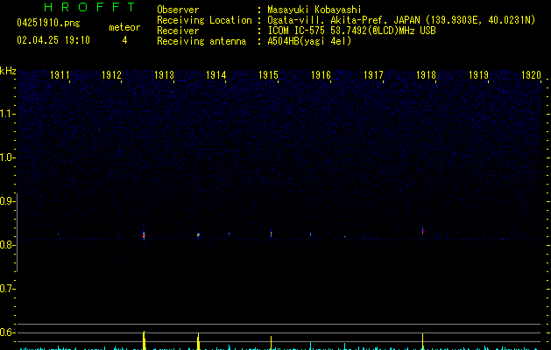Click the 'Receiver' field label

click(178, 31)
